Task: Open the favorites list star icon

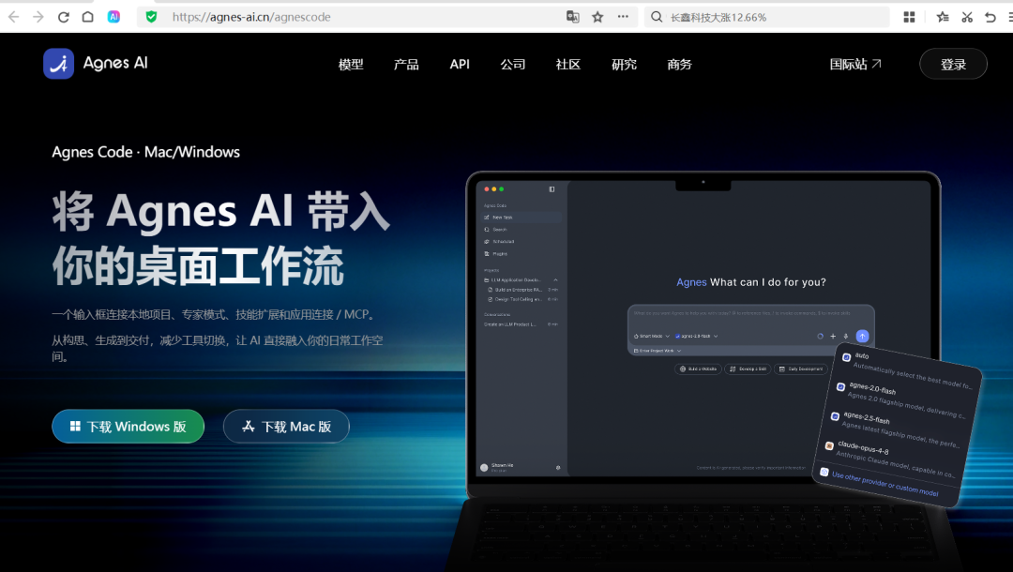Action: (x=943, y=17)
